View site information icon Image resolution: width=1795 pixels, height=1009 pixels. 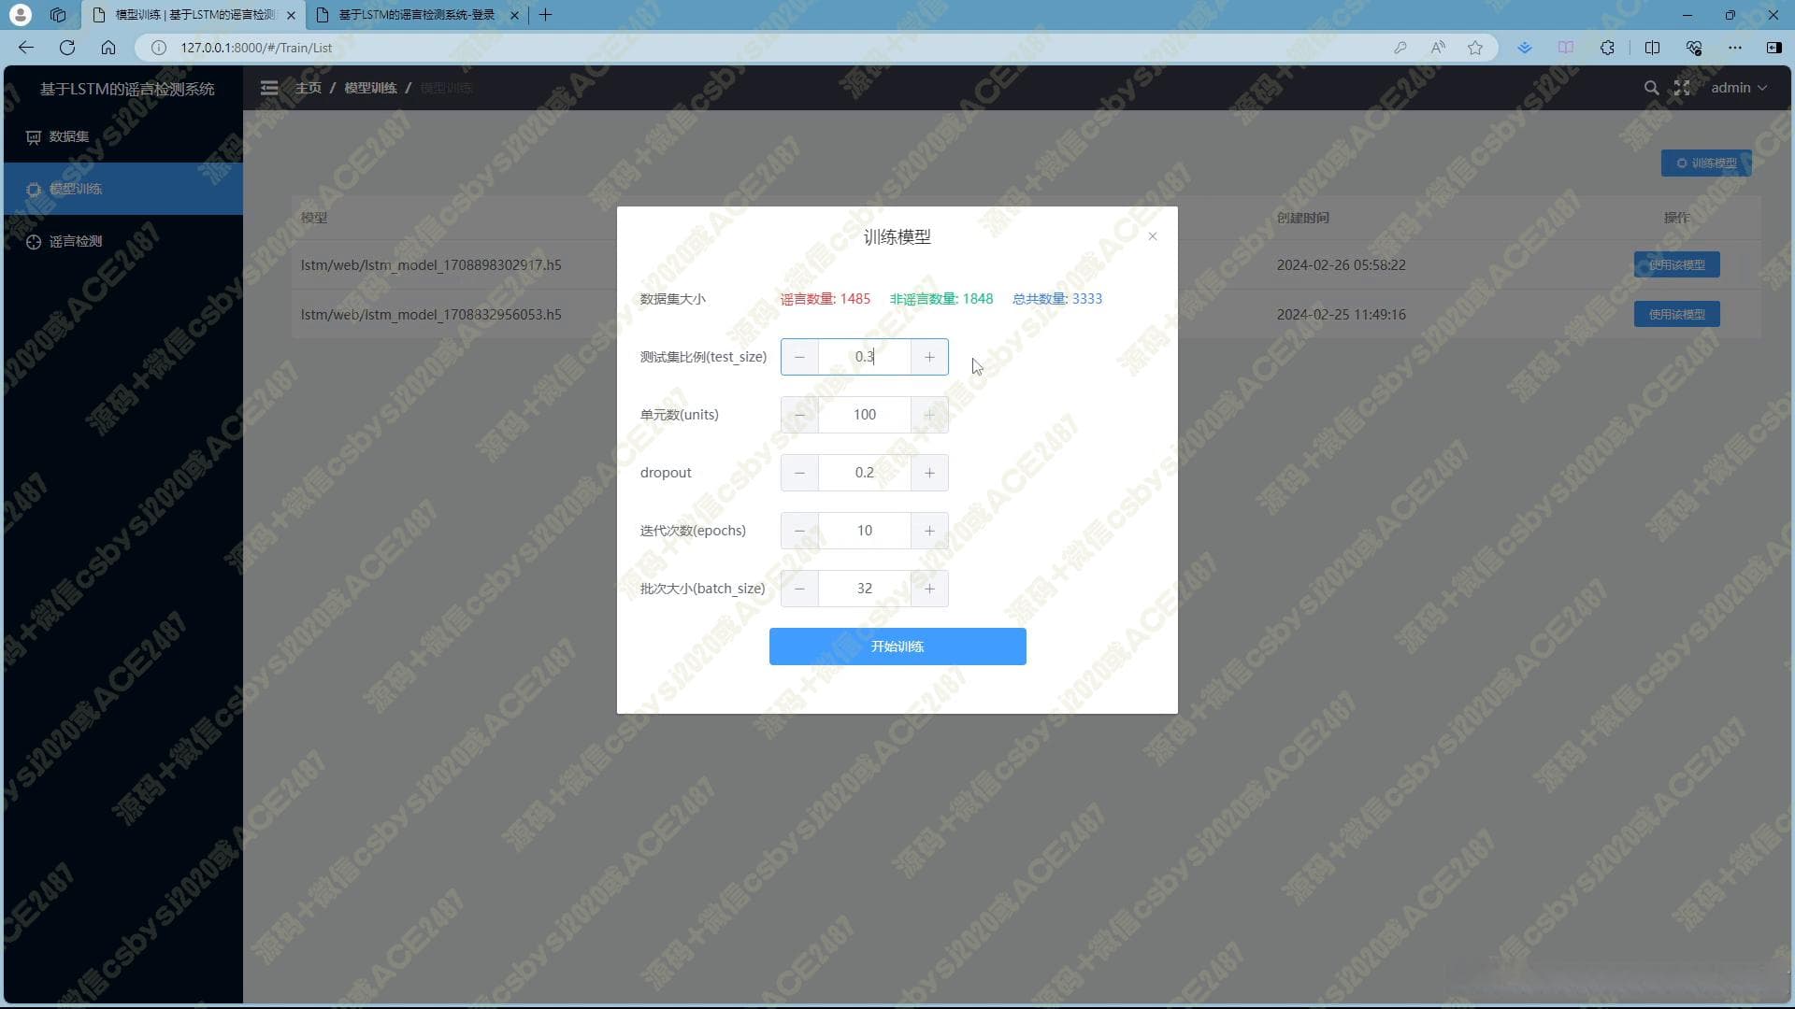159,48
